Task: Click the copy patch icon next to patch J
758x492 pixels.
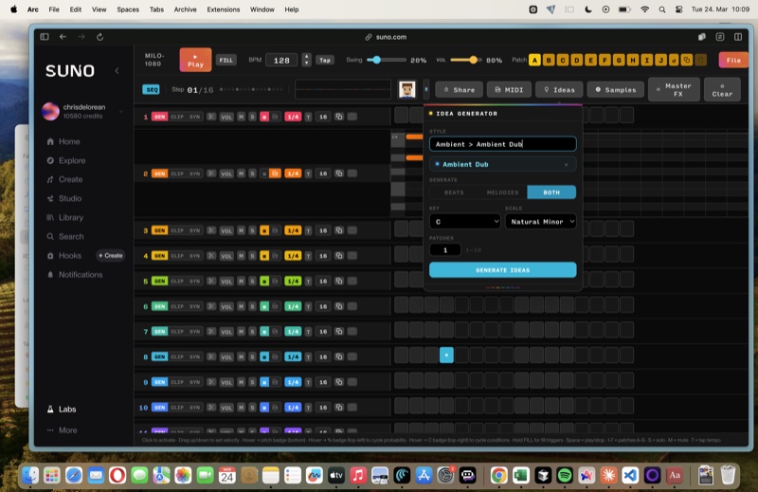Action: point(686,60)
